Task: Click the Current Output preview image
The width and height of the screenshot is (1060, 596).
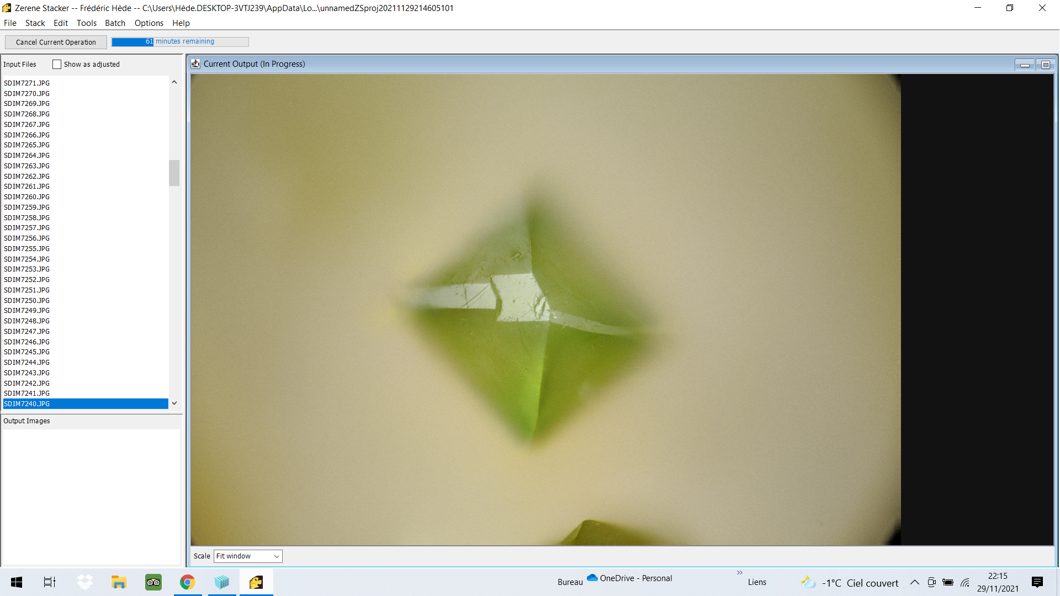Action: (x=545, y=310)
